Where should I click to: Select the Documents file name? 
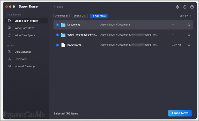[74, 25]
